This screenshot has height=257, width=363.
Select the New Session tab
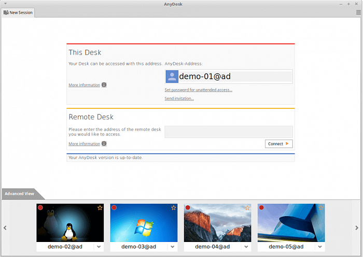pos(18,12)
